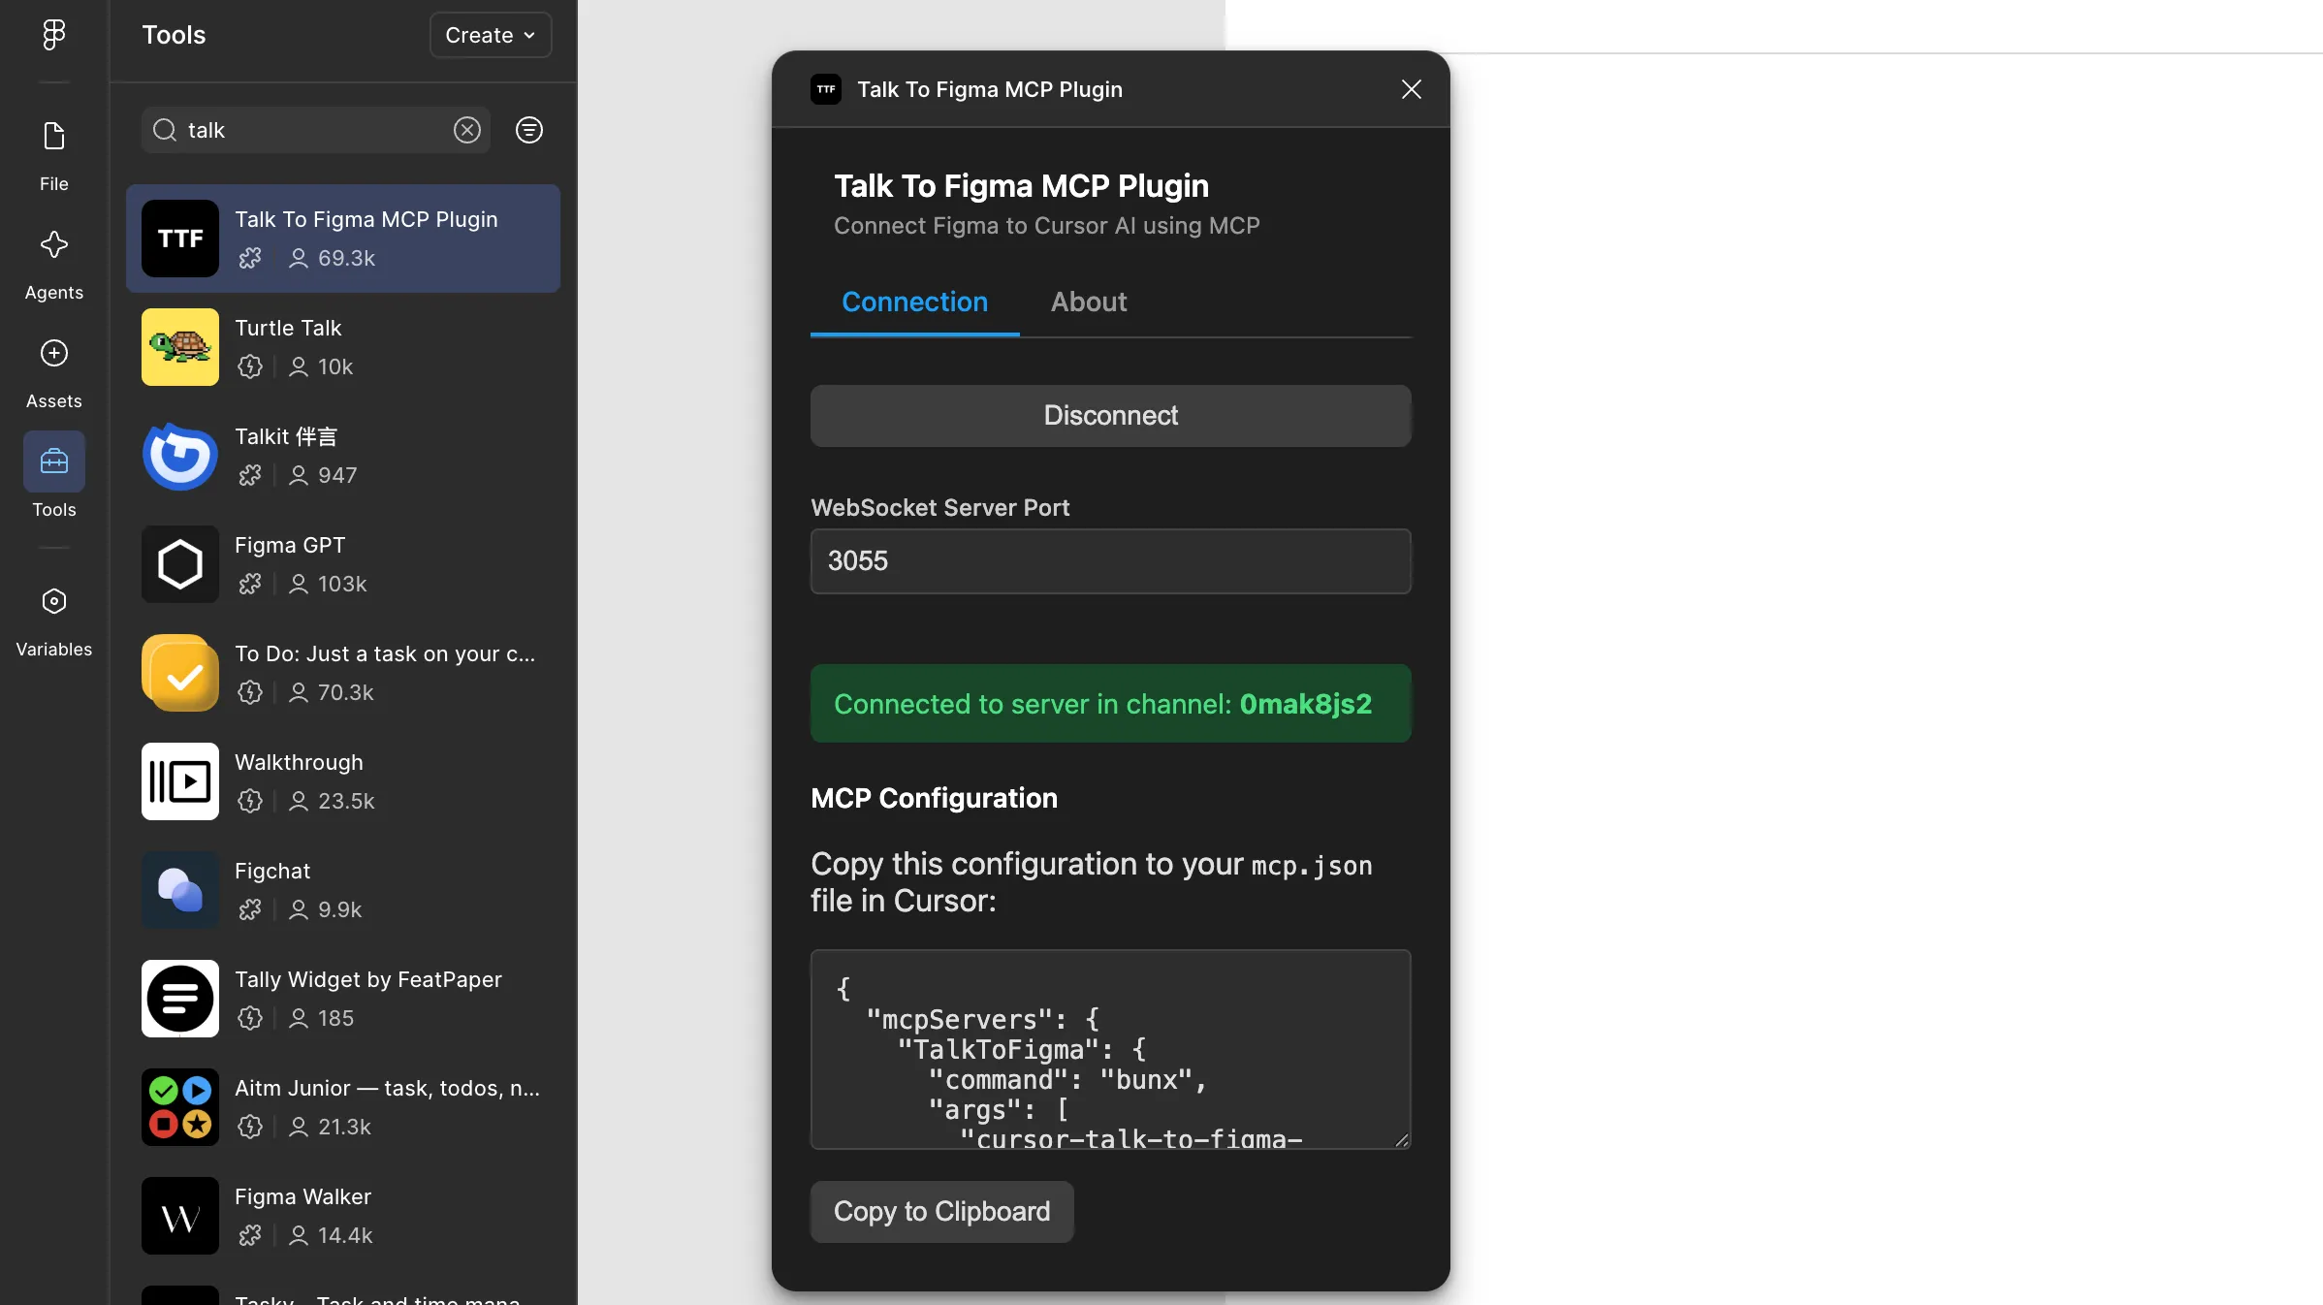Click the Figma Walker W icon
This screenshot has height=1305, width=2323.
180,1216
